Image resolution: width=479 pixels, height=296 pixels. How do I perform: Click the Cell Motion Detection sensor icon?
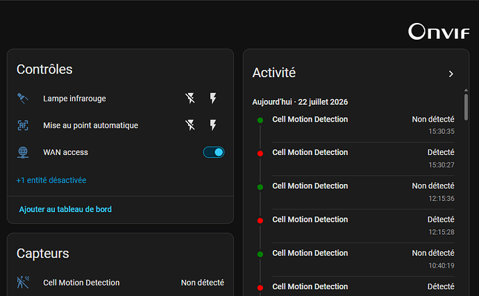(23, 283)
